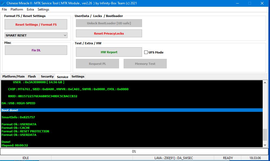Open the Settings menu in menu bar

[43, 9]
